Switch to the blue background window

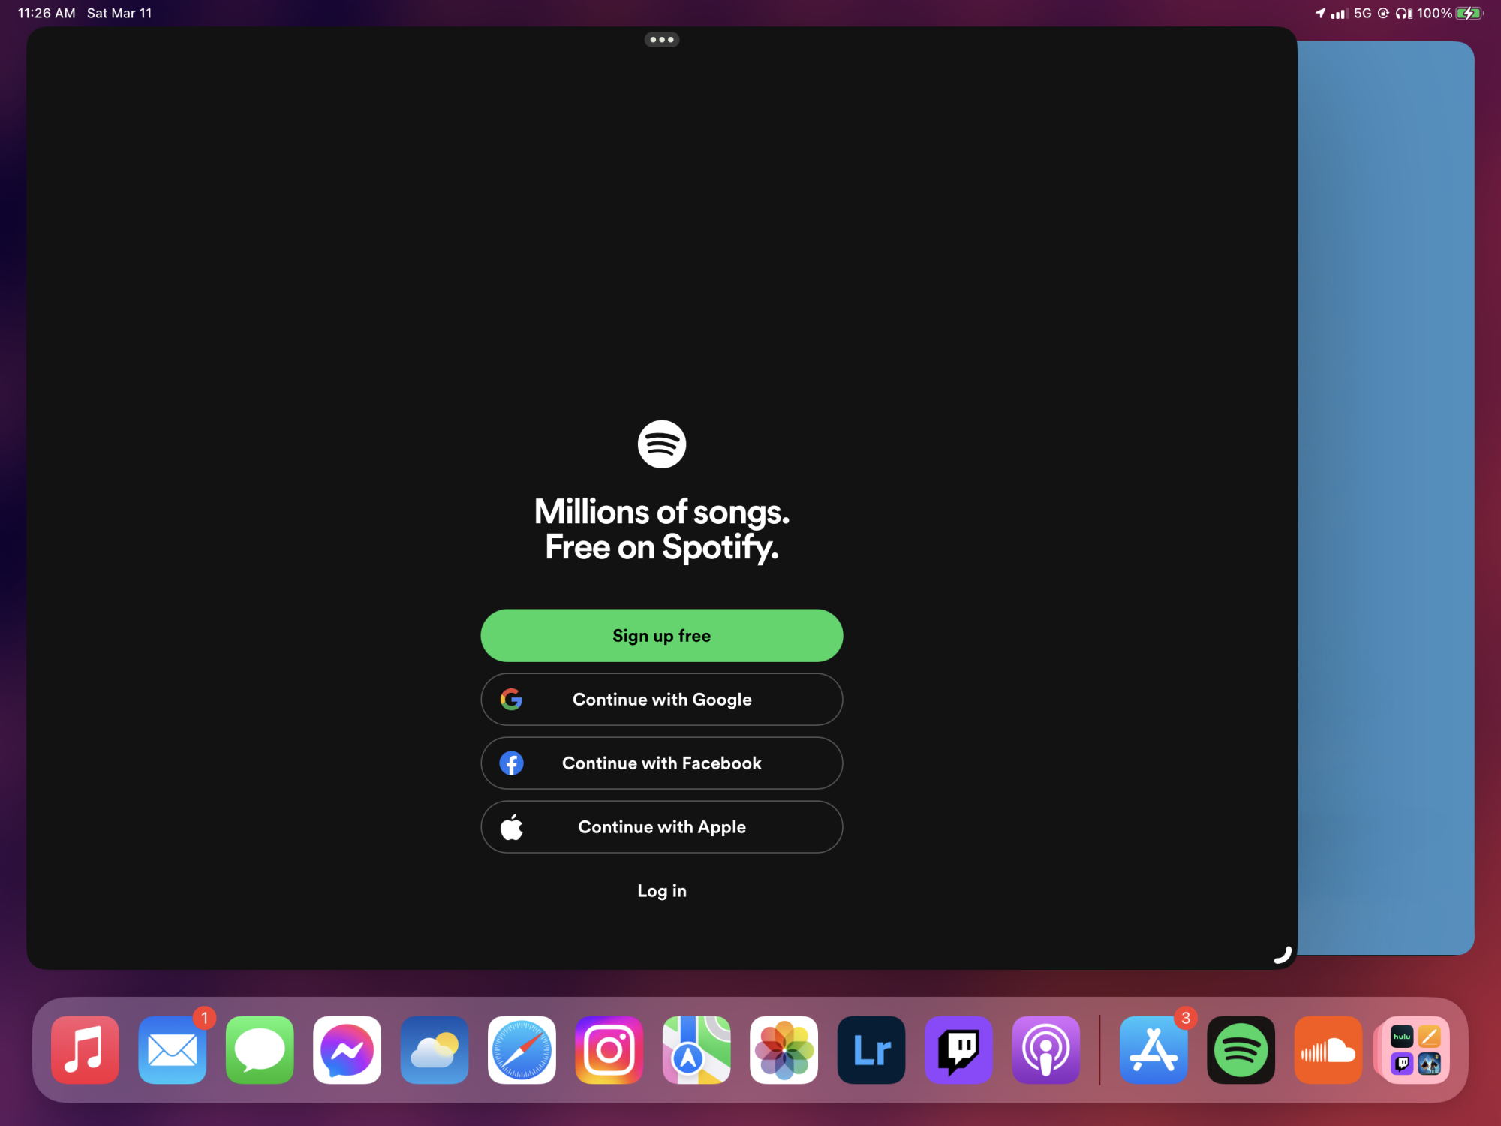[1387, 495]
